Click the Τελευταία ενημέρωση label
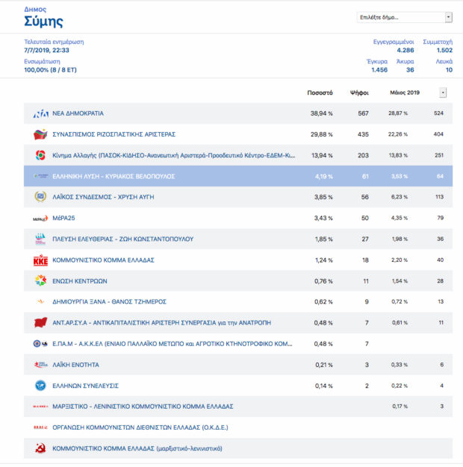This screenshot has height=467, width=463. click(x=54, y=42)
